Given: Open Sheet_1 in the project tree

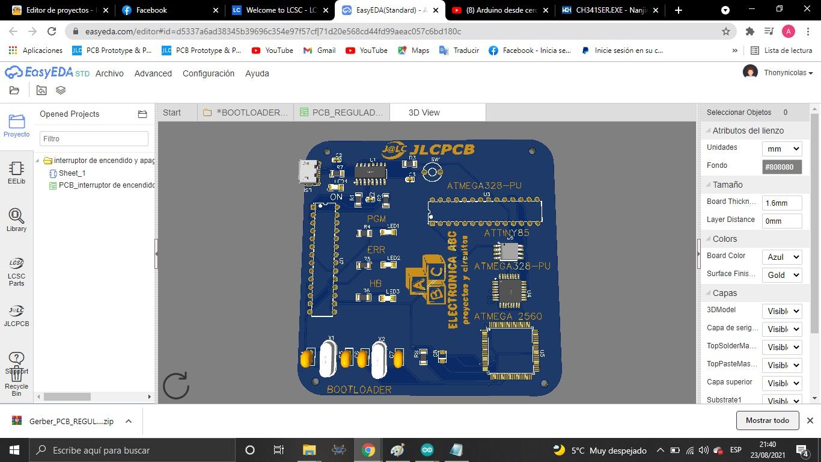Looking at the screenshot, I should tap(72, 173).
